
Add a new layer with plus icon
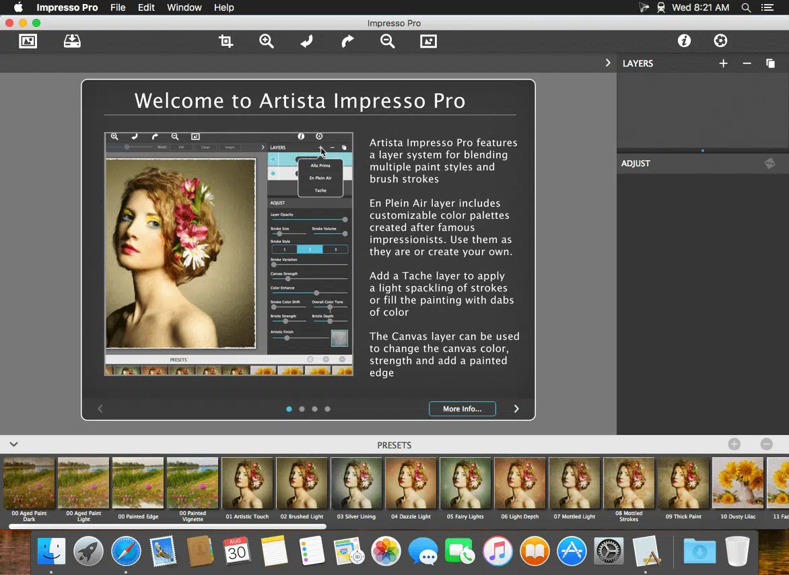tap(723, 63)
